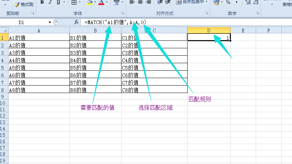Click the Select All corner triangle
Viewport: 292px width, 164px height.
coord(4,30)
